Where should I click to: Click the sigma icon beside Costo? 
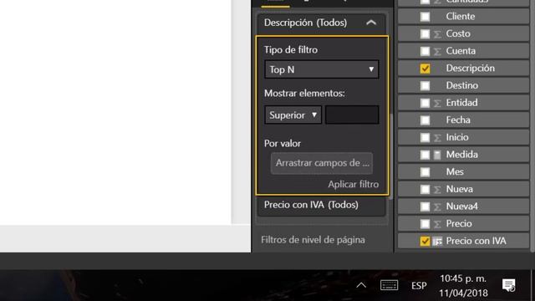click(437, 34)
